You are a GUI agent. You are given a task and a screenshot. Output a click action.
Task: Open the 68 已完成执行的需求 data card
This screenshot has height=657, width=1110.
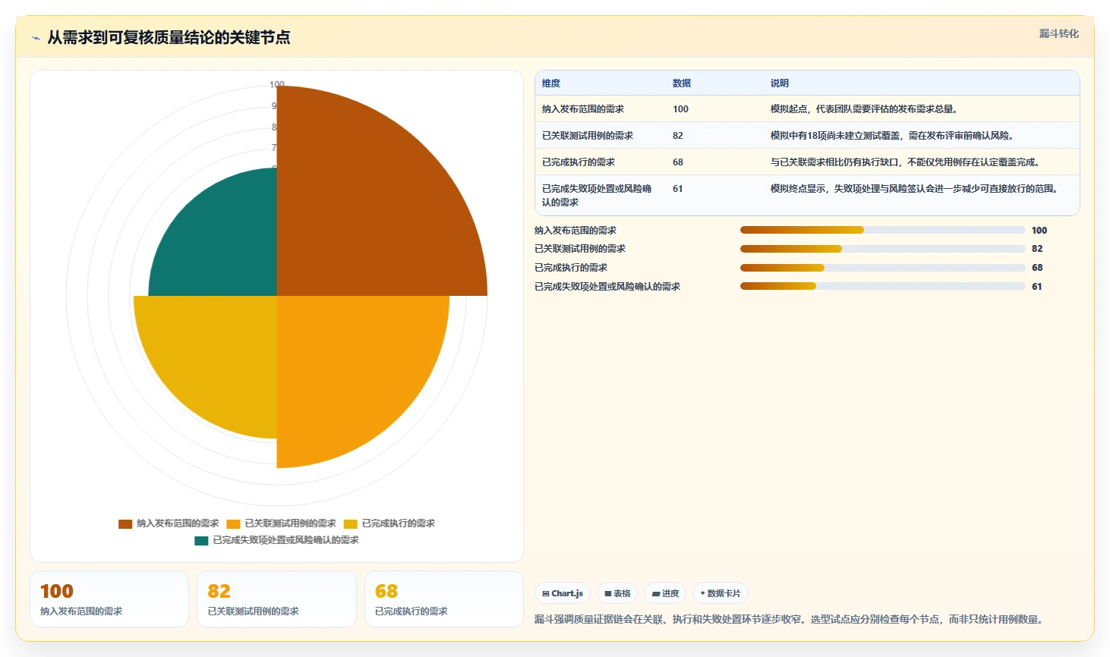(x=444, y=599)
